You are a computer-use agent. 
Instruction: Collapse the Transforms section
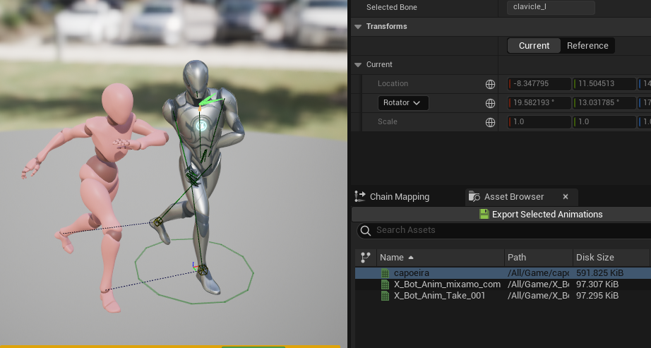358,27
